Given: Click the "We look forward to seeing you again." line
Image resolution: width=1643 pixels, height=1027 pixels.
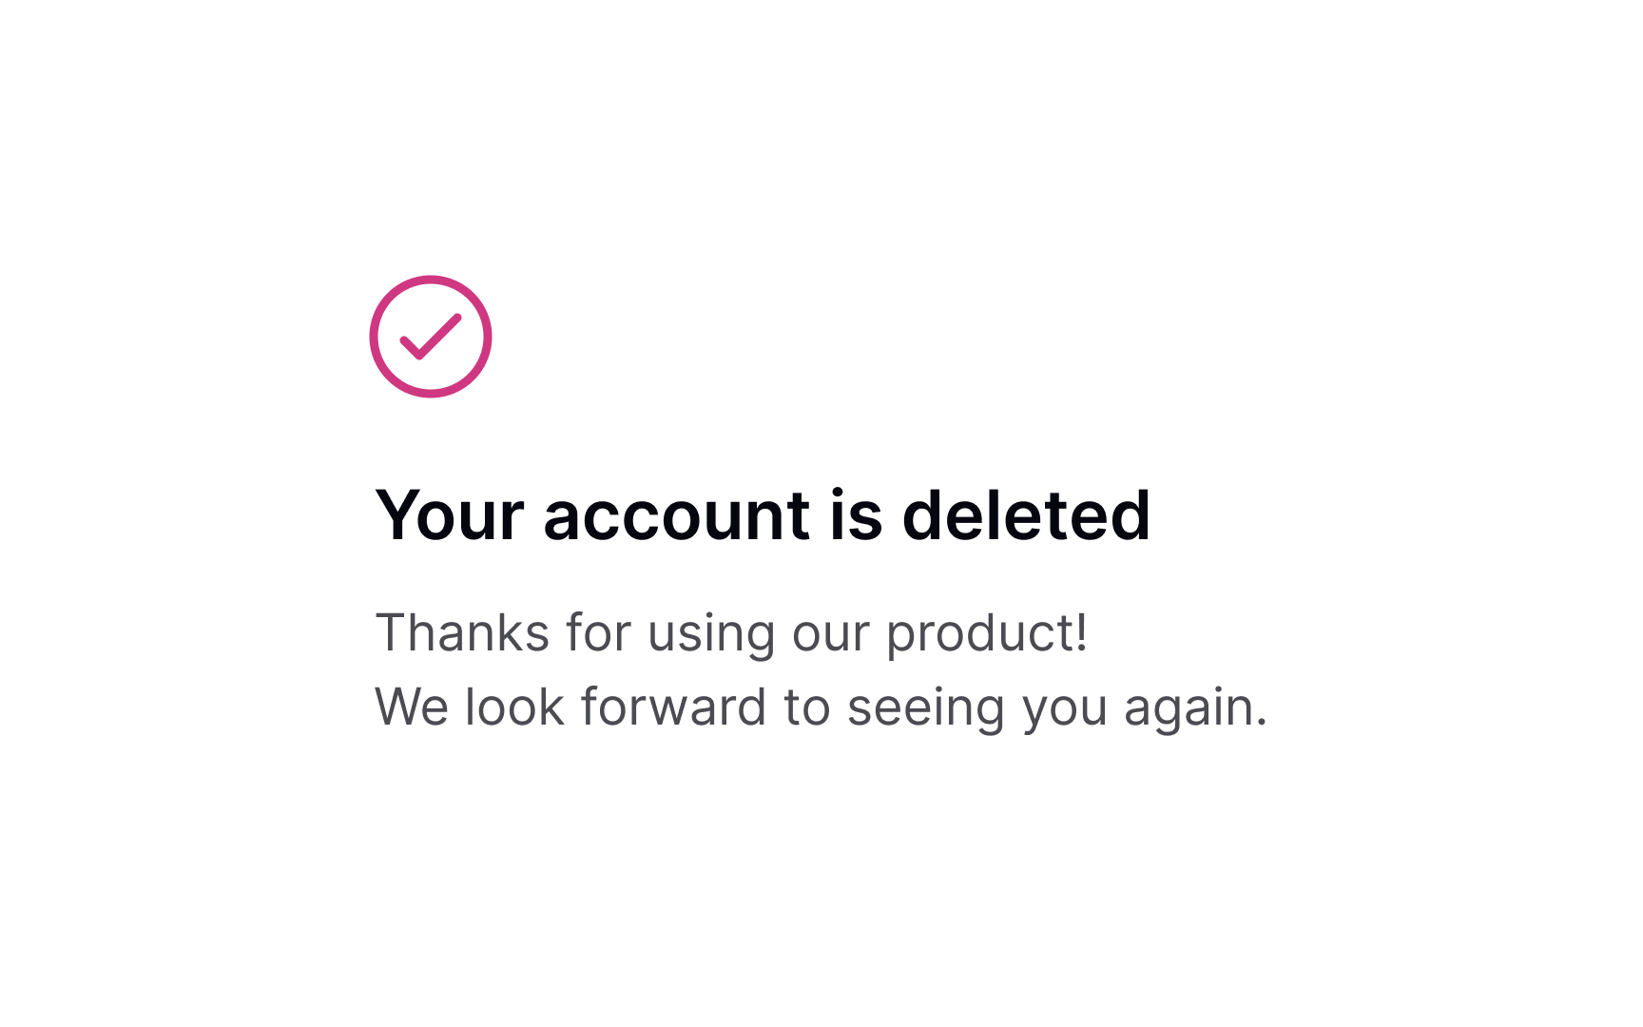Looking at the screenshot, I should coord(821,707).
